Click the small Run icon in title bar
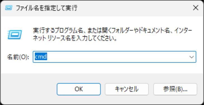The image size is (204, 105). (9, 8)
